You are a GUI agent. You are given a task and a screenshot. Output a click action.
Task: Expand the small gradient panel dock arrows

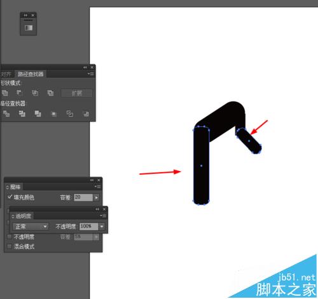click(x=25, y=15)
